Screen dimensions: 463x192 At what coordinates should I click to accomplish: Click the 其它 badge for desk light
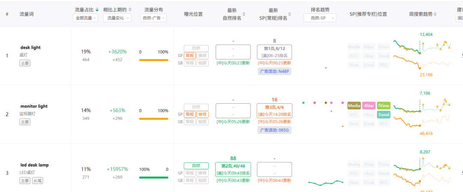point(384,65)
